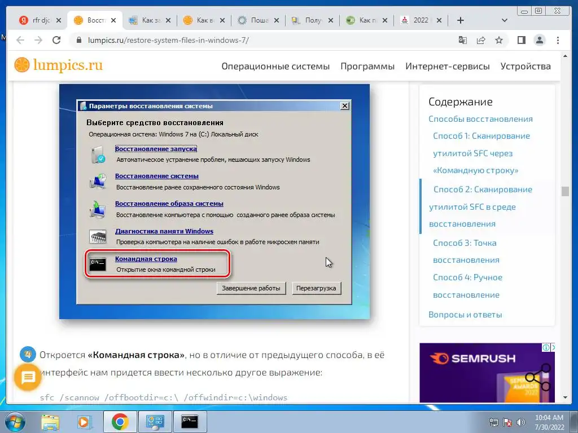Image resolution: width=578 pixels, height=433 pixels.
Task: Open the volume speaker tray icon
Action: [x=520, y=422]
